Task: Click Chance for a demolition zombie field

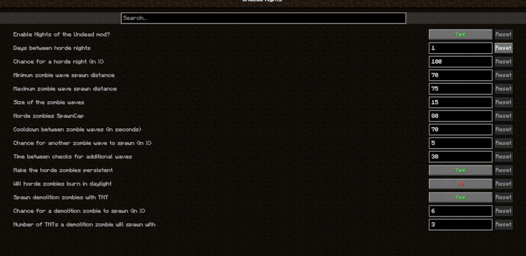Action: 460,211
